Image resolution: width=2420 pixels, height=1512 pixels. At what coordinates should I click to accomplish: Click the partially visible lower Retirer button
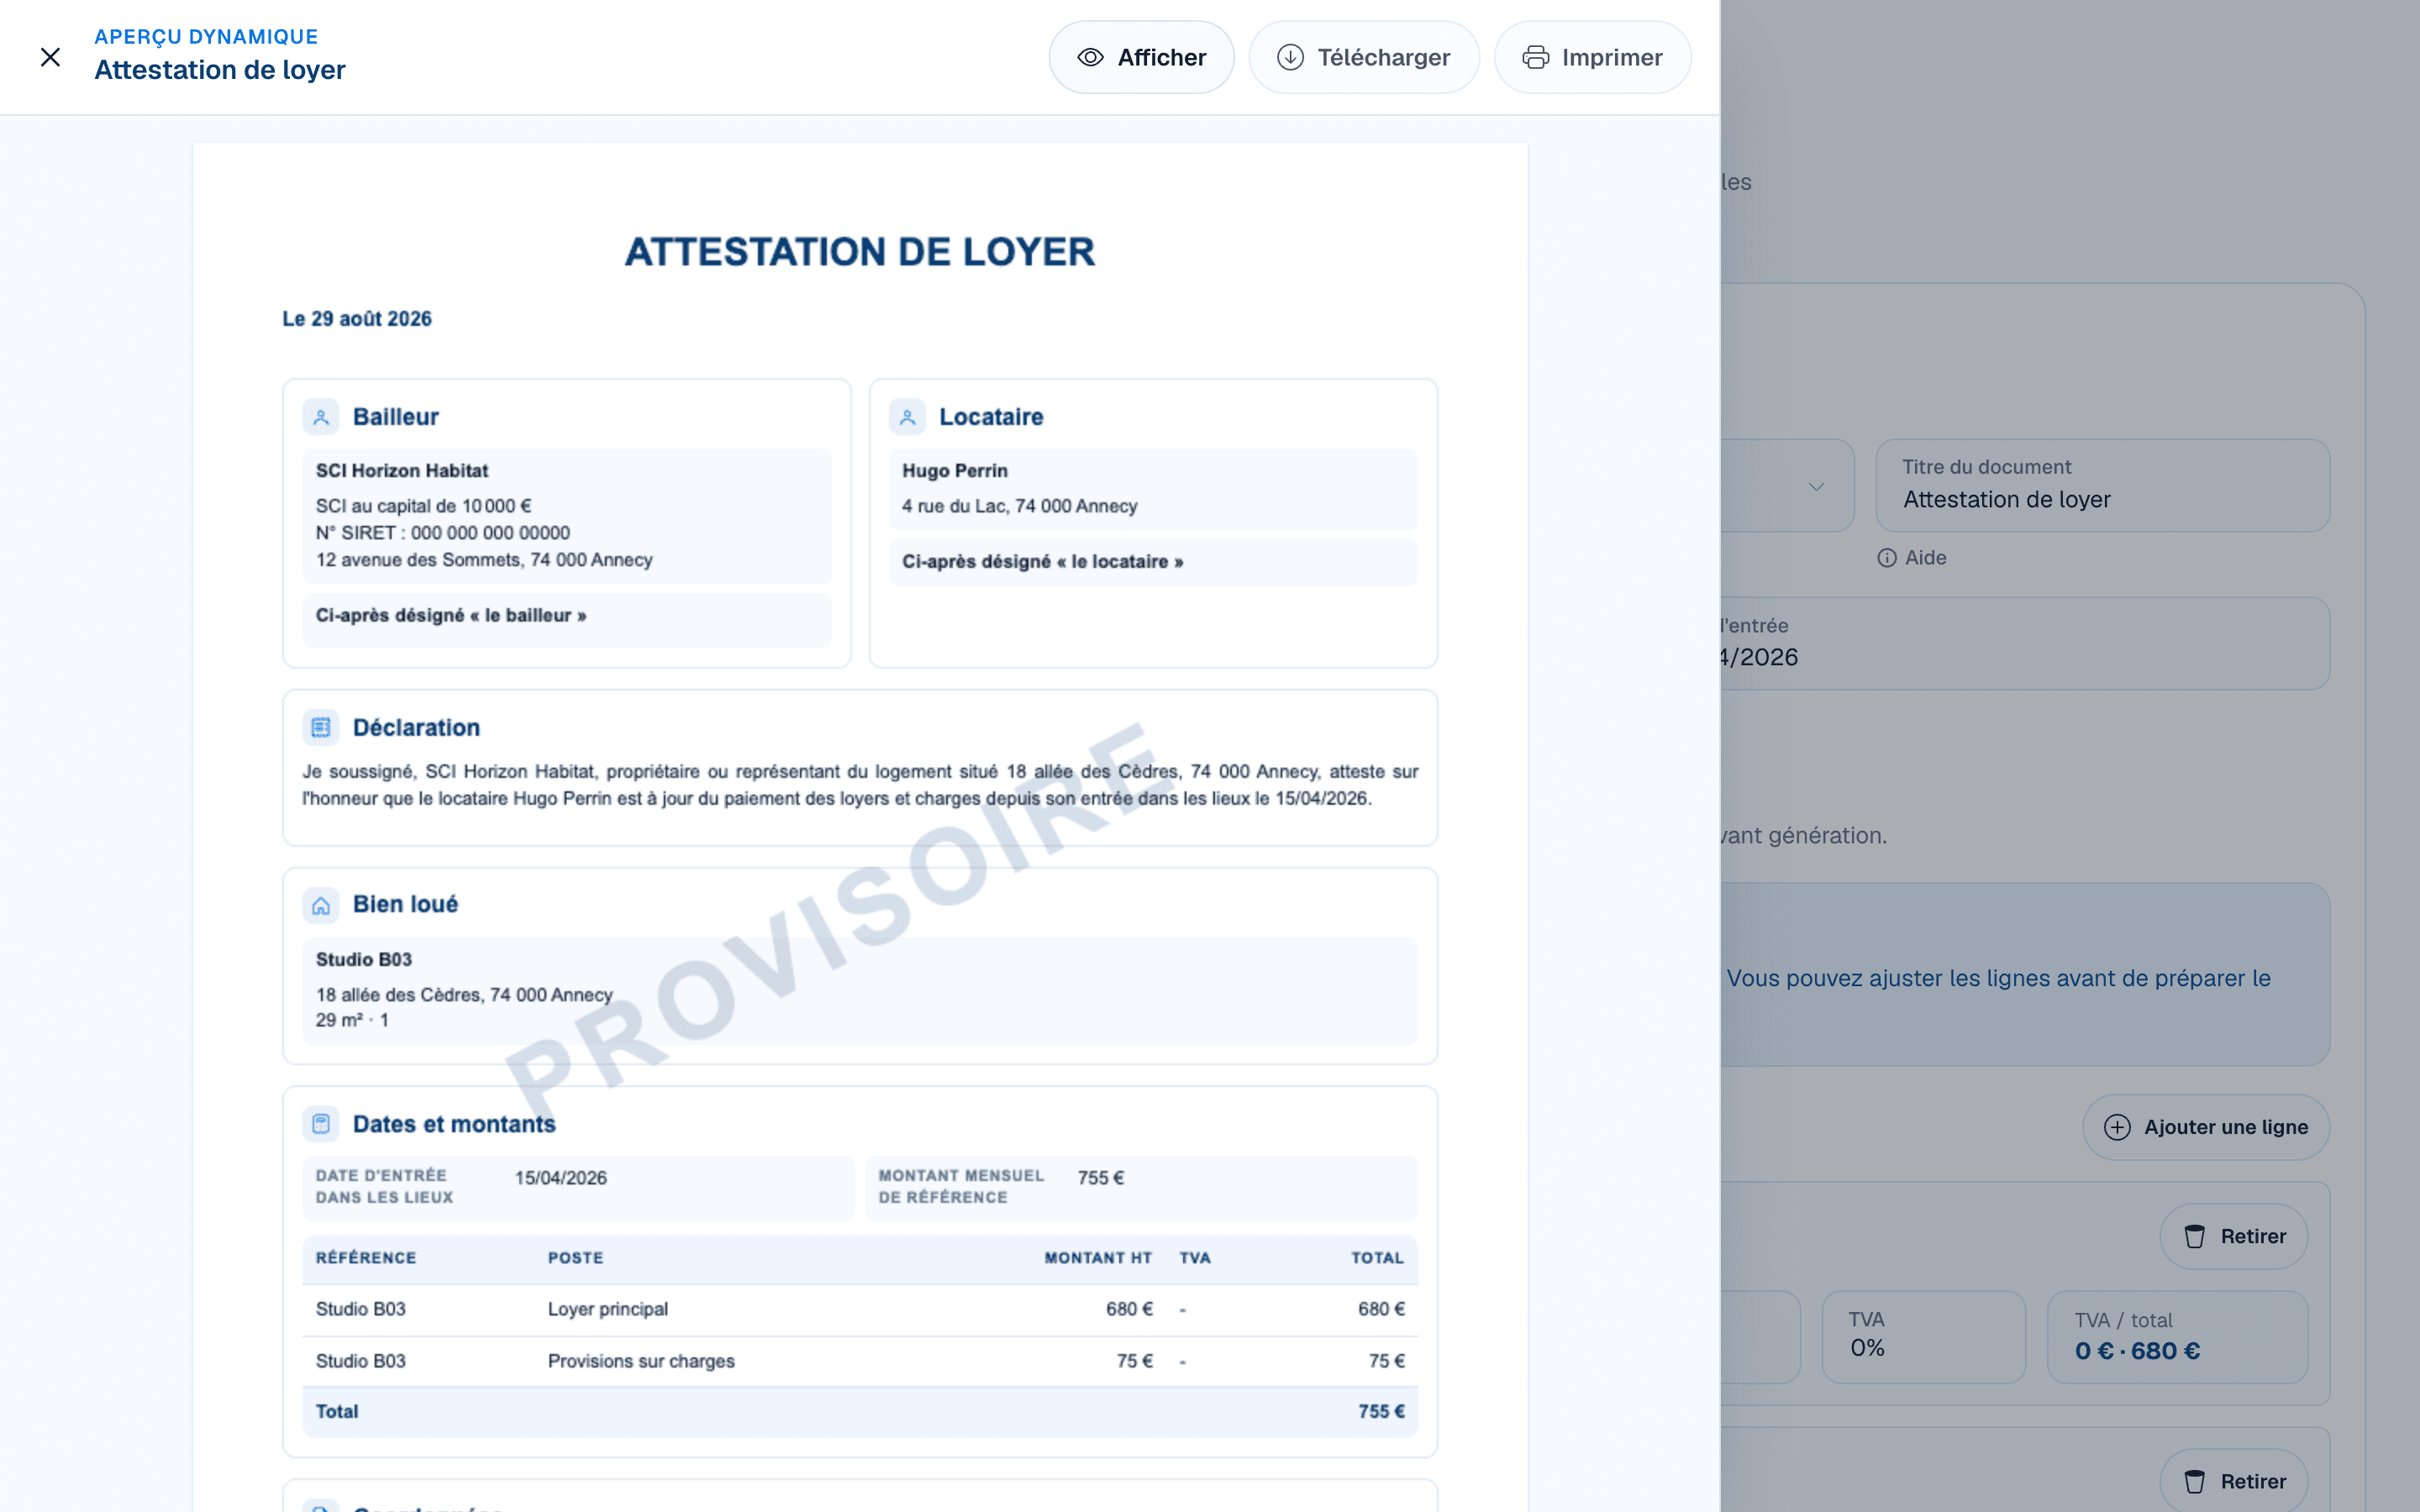tap(2234, 1481)
